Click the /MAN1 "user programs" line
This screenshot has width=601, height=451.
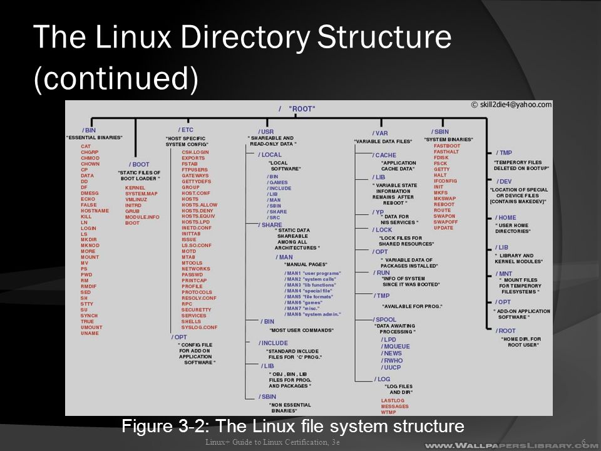(x=312, y=274)
